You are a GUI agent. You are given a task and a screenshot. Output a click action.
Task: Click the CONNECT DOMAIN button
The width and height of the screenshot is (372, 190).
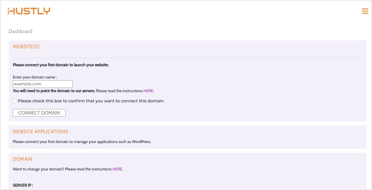39,113
